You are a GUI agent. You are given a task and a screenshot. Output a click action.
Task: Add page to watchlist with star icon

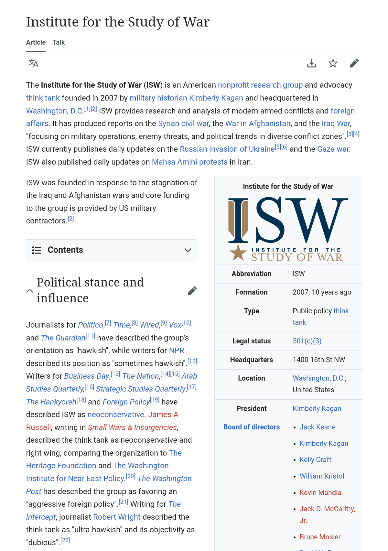[x=333, y=63]
